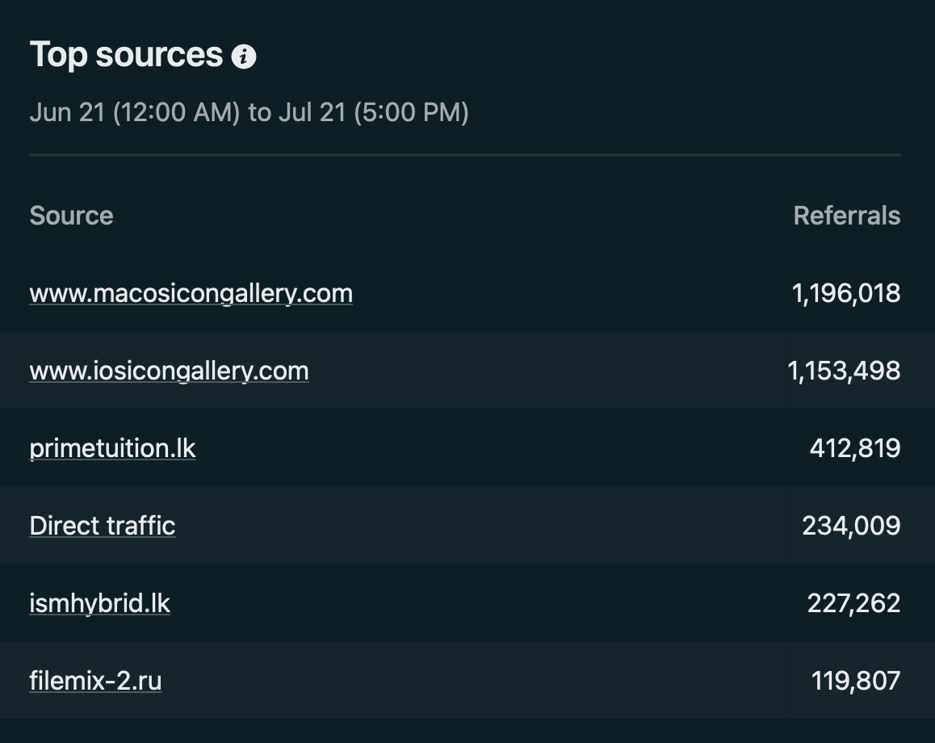Viewport: 935px width, 743px height.
Task: Open the Direct traffic source link
Action: coord(102,526)
